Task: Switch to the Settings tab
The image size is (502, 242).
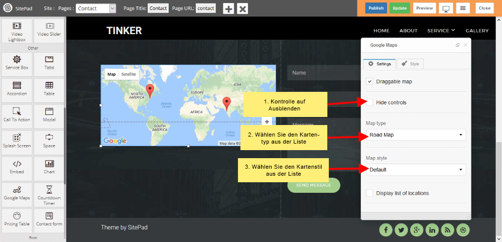Action: [x=380, y=64]
